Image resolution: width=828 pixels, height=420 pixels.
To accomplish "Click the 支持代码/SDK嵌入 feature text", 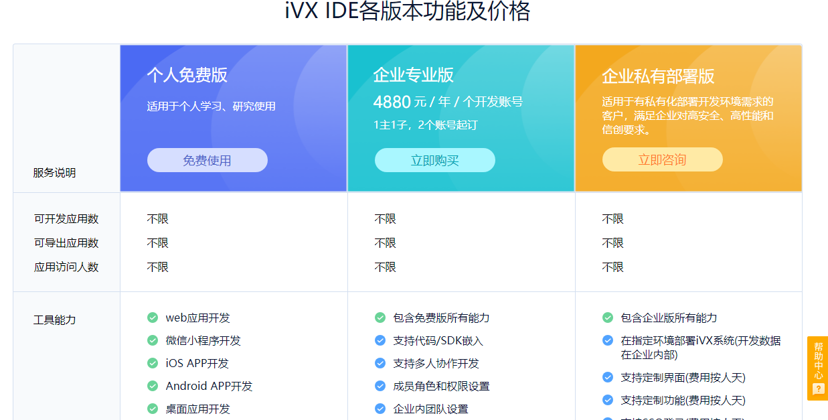I will pos(438,340).
